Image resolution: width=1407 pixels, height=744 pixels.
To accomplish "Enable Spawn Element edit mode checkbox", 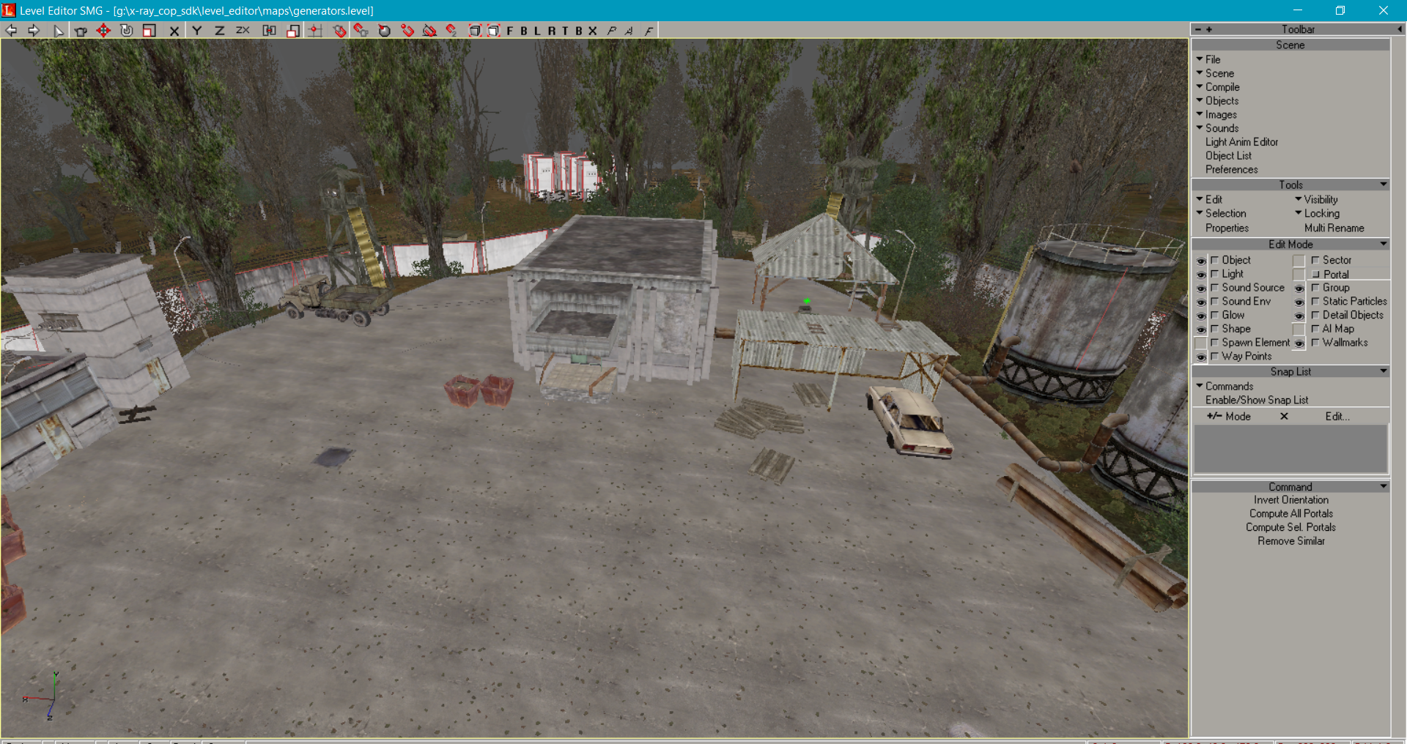I will click(x=1214, y=343).
